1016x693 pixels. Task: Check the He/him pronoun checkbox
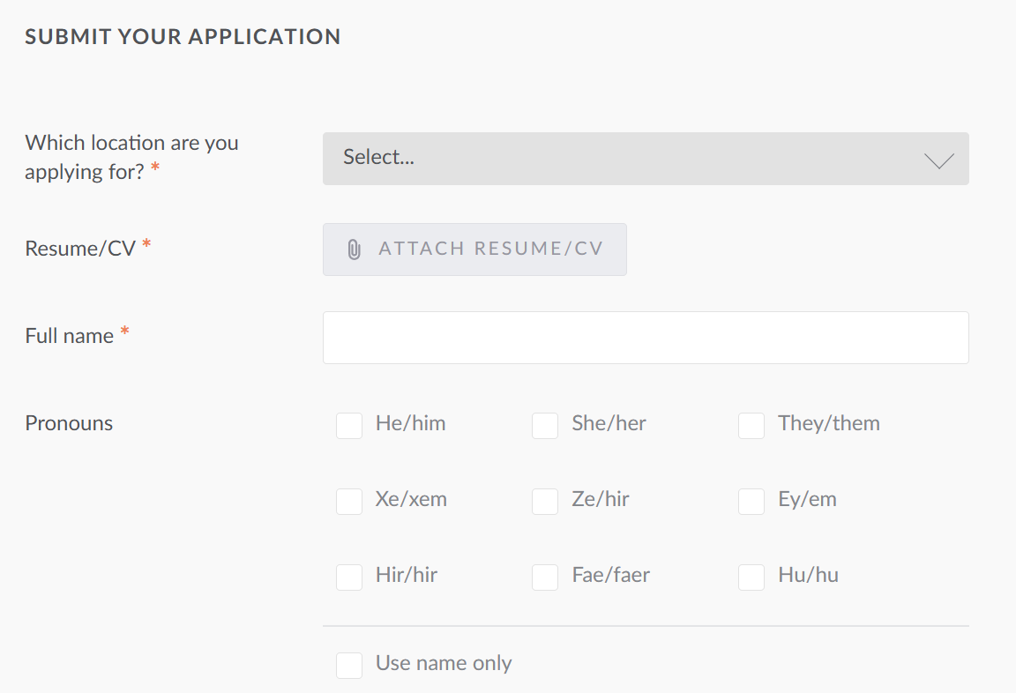(349, 426)
